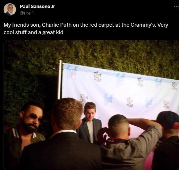179x170 pixels.
Task: Open the three-dot more options menu
Action: pyautogui.click(x=176, y=7)
